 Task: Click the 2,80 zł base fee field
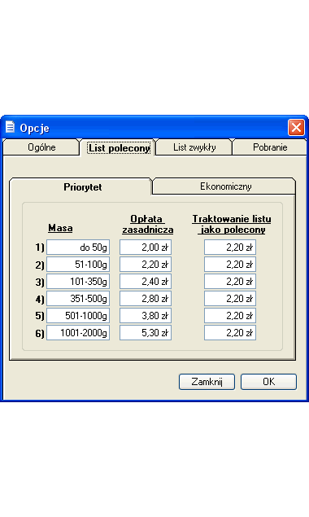pyautogui.click(x=146, y=299)
